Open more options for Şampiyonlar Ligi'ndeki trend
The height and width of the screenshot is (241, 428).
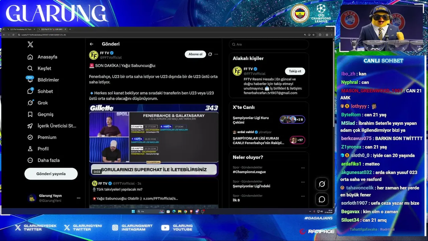(303, 182)
